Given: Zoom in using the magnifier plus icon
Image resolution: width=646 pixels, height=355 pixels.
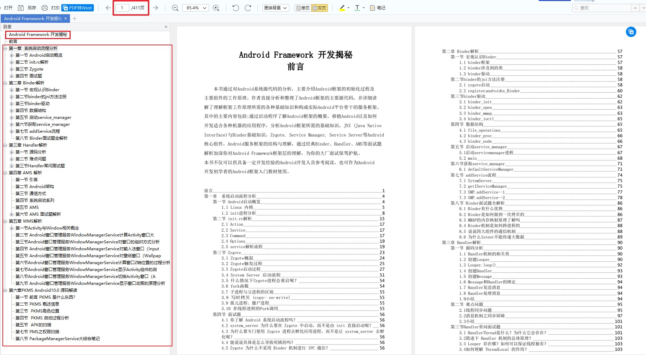Looking at the screenshot, I should [216, 8].
